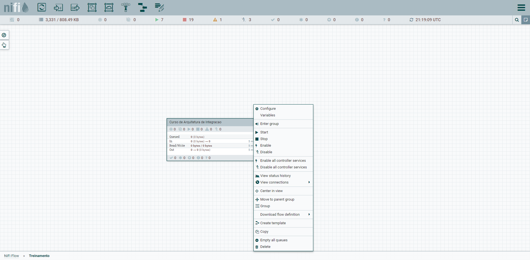Image resolution: width=530 pixels, height=260 pixels.
Task: Select Create template
Action: pyautogui.click(x=283, y=223)
